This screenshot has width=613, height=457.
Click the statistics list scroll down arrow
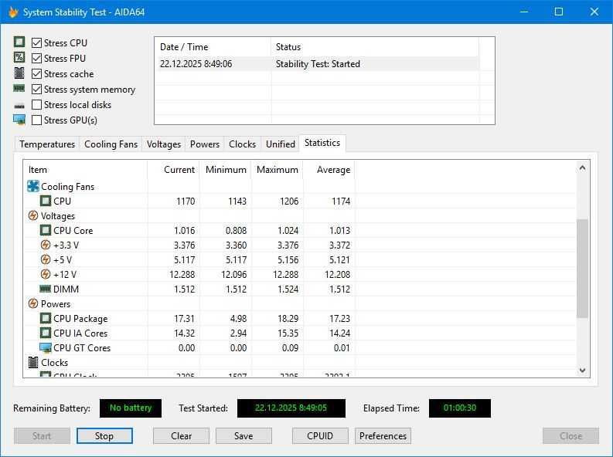[582, 370]
